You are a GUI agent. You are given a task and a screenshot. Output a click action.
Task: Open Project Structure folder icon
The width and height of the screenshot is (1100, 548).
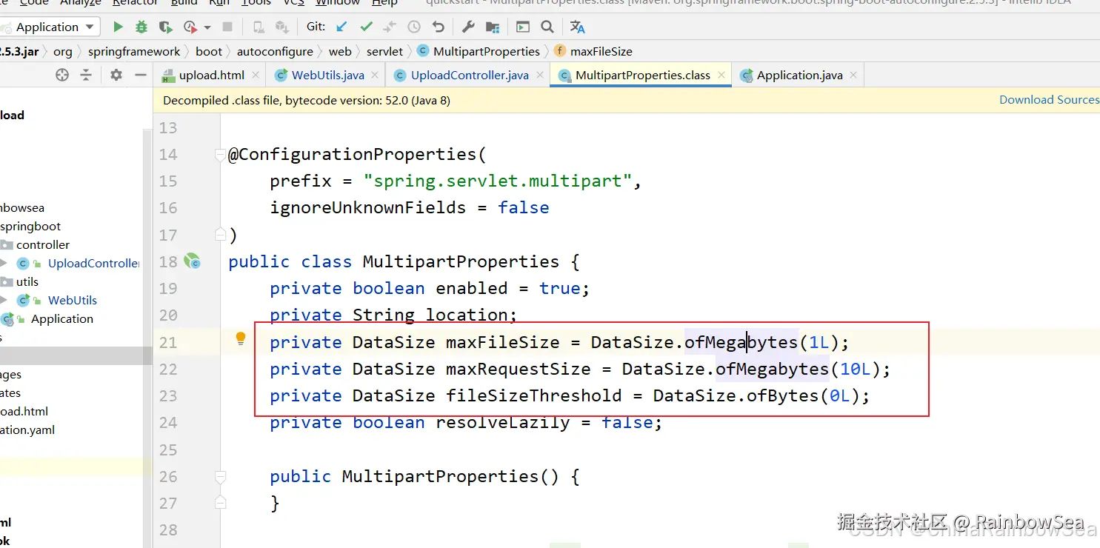493,27
